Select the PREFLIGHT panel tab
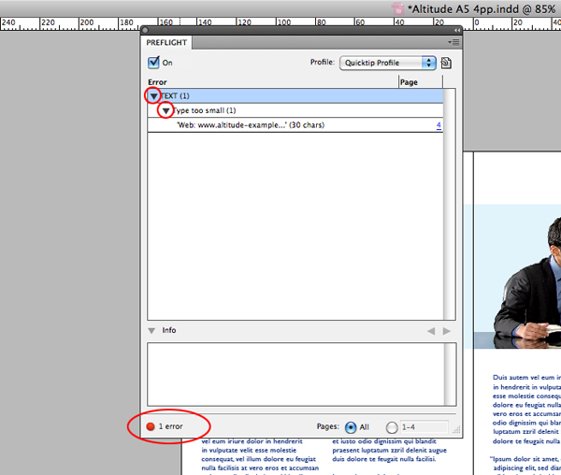The image size is (561, 475). (x=166, y=43)
